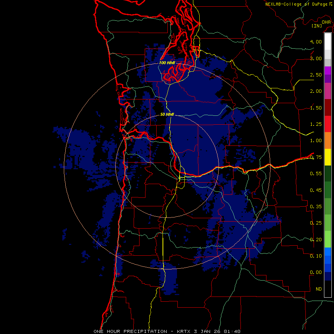Image resolution: width=334 pixels, height=334 pixels.
Task: Select the lightest green legend color swatch
Action: (x=328, y=239)
